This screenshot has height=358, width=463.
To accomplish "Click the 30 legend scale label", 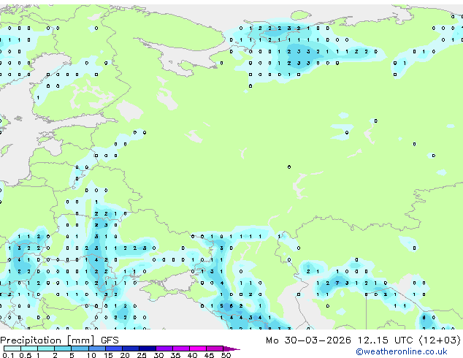I will point(158,355).
